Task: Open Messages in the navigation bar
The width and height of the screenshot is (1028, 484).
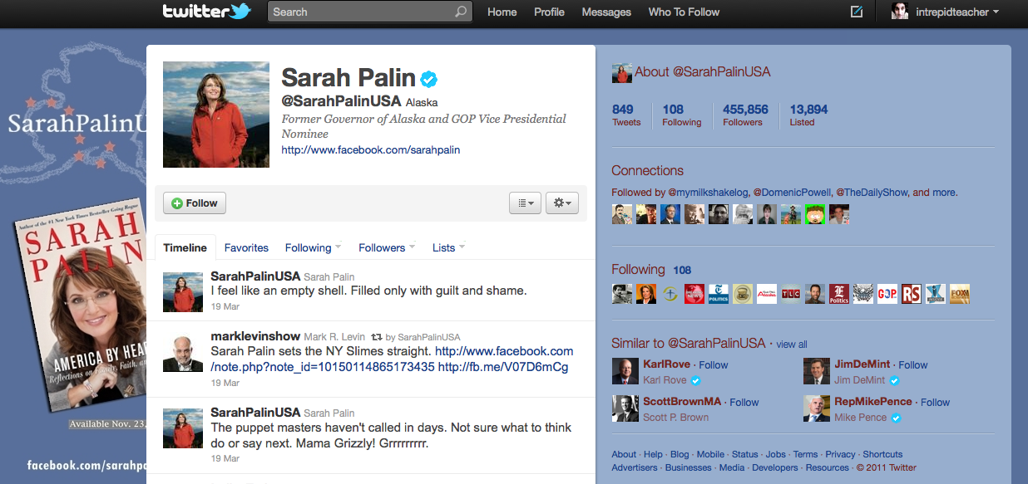Action: pos(606,12)
